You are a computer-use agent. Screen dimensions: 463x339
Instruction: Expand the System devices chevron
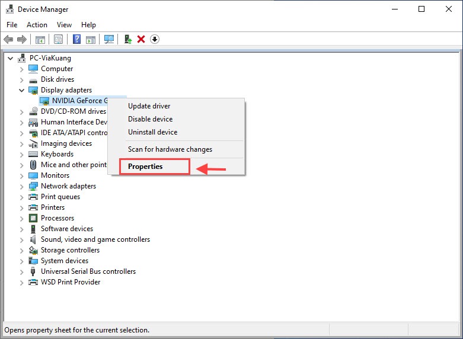21,261
